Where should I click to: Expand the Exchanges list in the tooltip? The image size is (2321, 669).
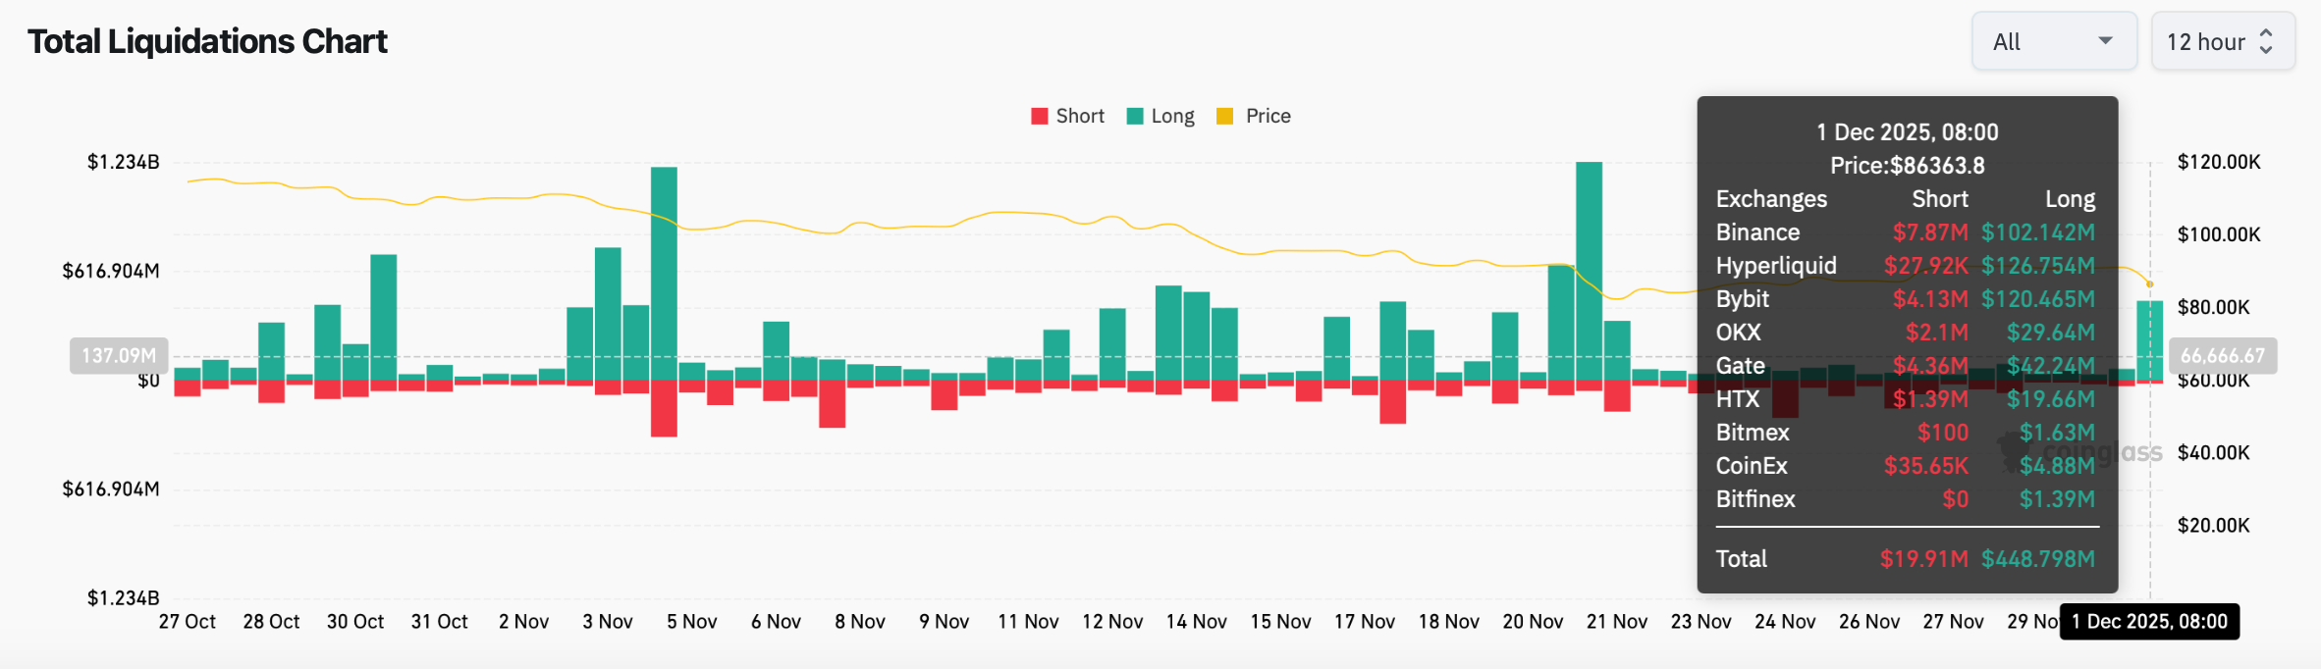(x=1771, y=198)
